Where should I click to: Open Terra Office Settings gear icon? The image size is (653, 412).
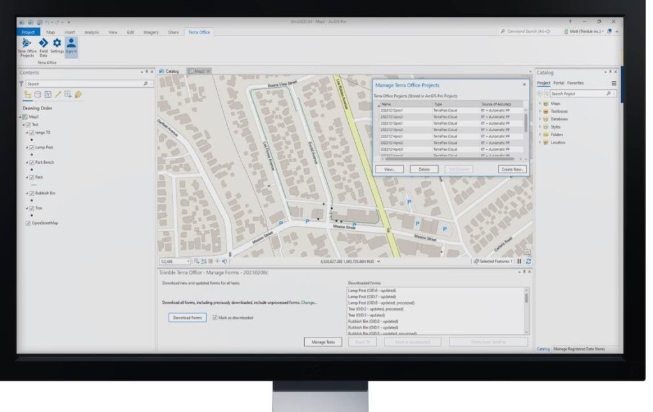56,43
